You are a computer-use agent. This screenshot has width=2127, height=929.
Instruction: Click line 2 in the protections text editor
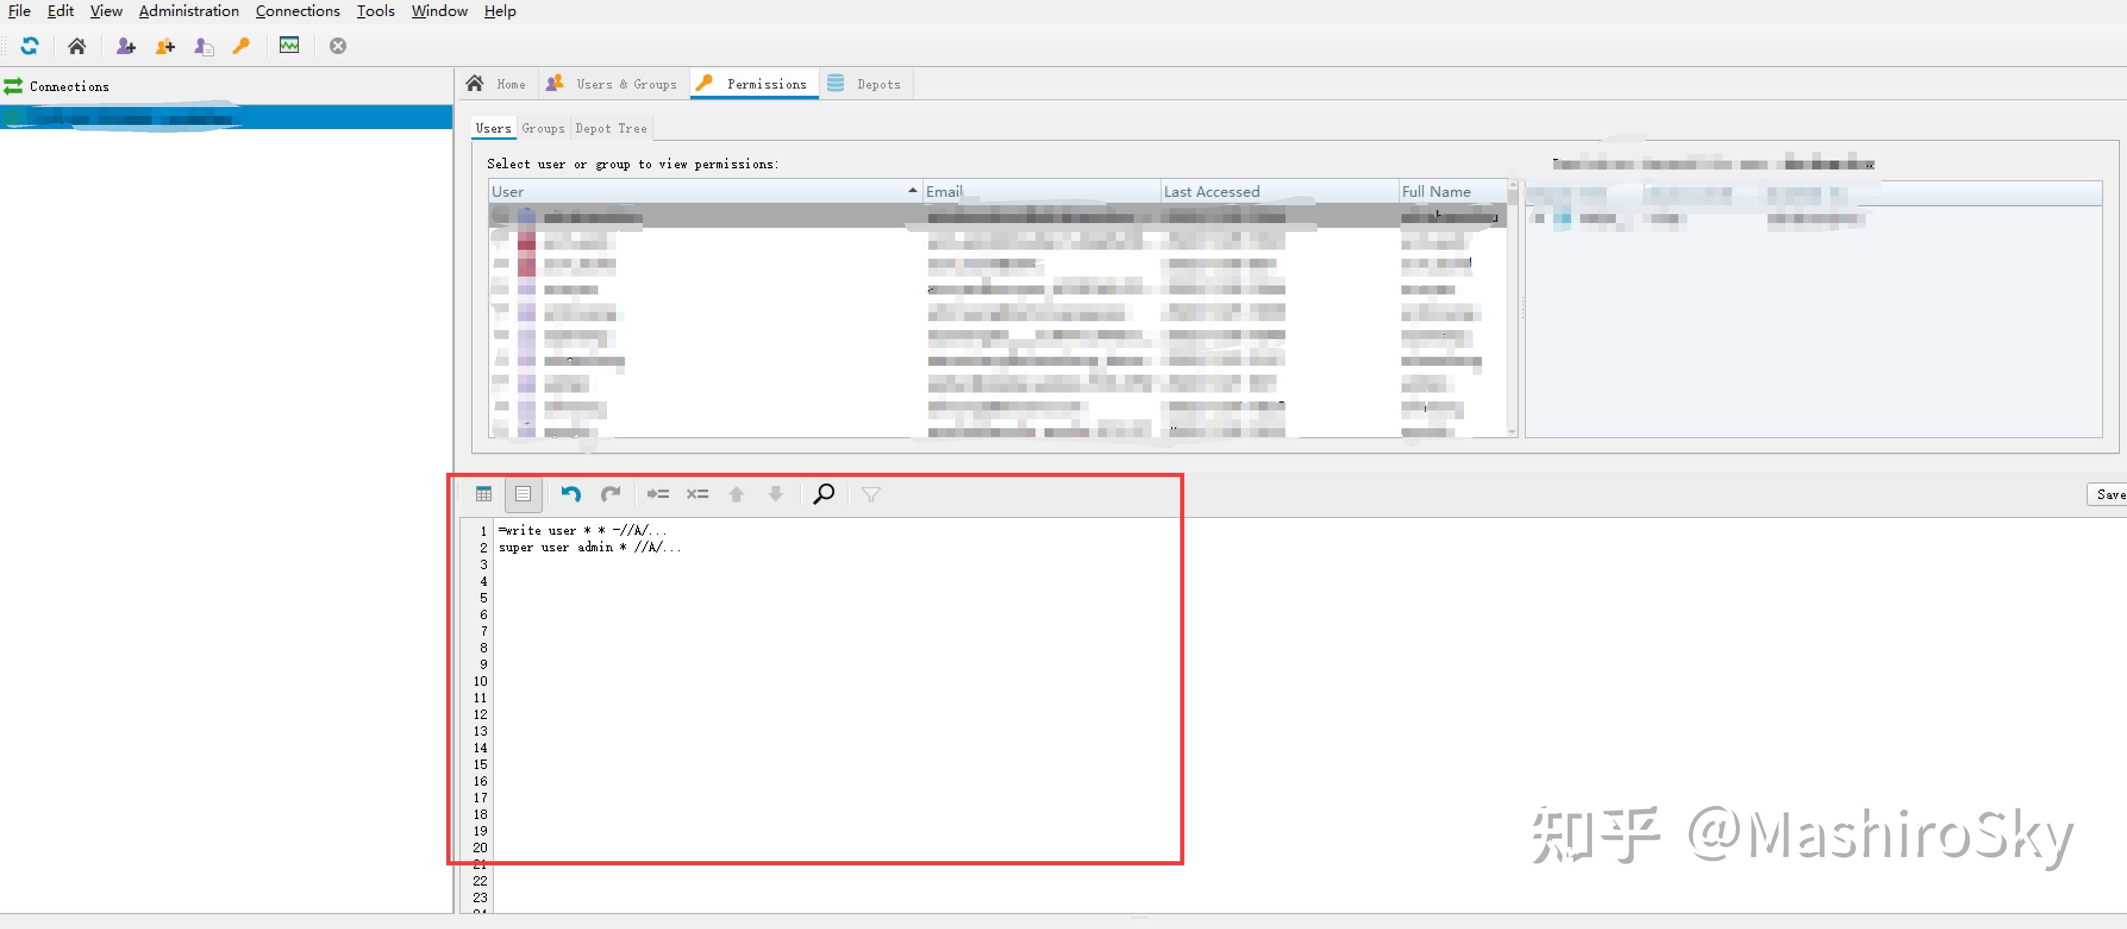(x=590, y=547)
